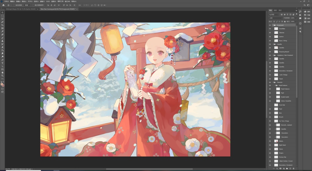Screen dimensions: 312x171
Task: Open the Swatches panel button
Action: (307, 15)
